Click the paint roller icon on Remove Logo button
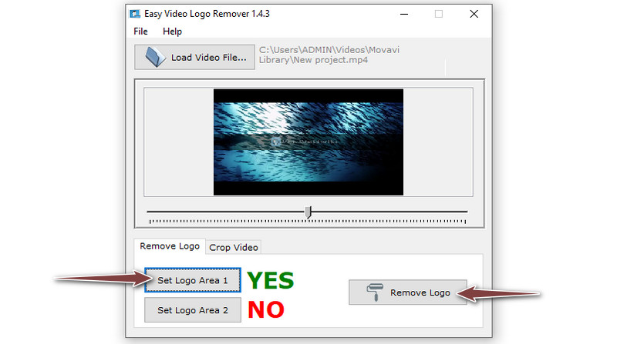This screenshot has width=617, height=344. pyautogui.click(x=375, y=292)
